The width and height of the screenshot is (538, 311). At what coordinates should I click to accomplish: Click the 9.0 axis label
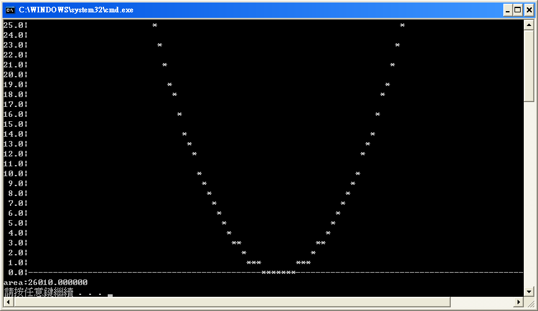(x=15, y=184)
